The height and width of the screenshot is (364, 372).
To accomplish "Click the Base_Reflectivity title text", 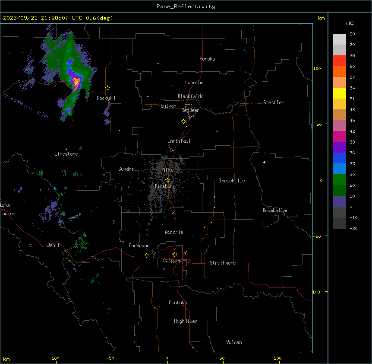I will pyautogui.click(x=186, y=6).
